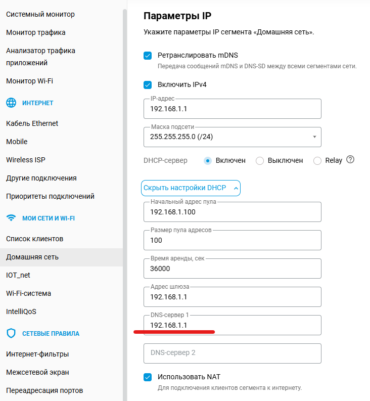
Task: Uncheck the Использовать NAT checkbox
Action: click(148, 377)
